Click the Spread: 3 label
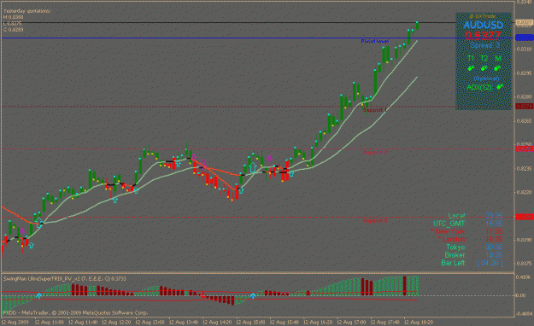This screenshot has width=534, height=326. [485, 45]
